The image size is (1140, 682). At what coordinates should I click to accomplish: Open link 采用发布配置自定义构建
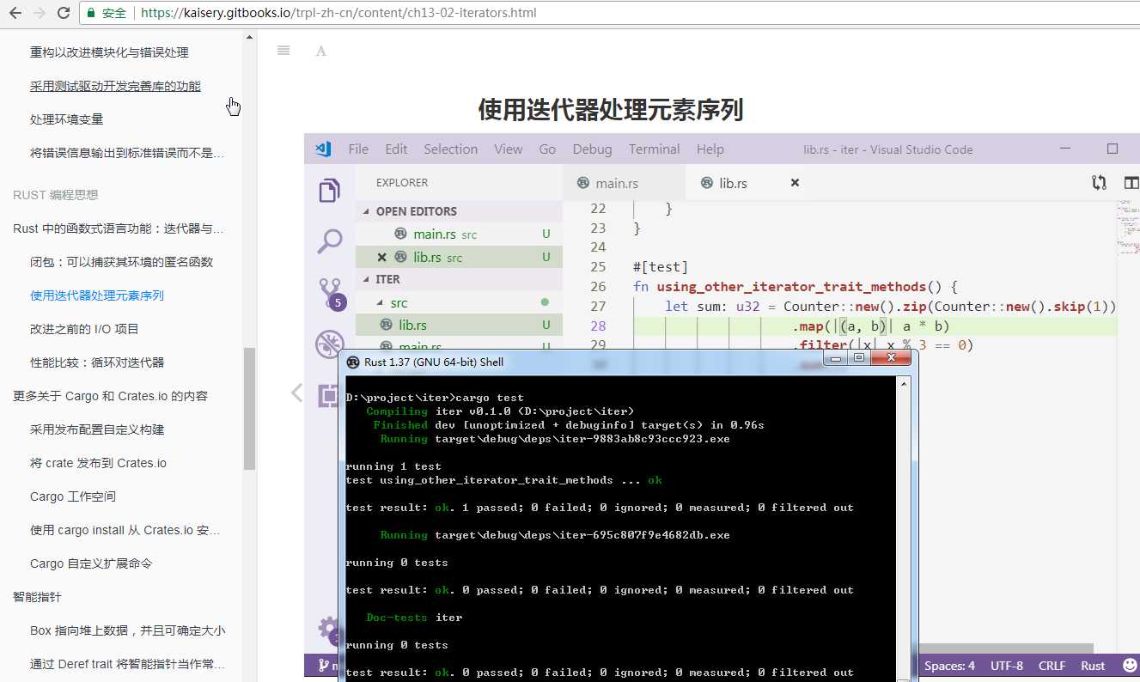[97, 429]
